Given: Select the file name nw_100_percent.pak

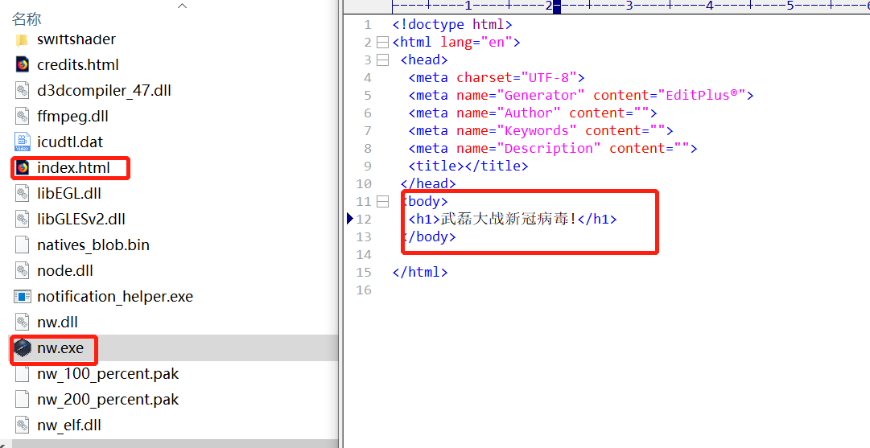Looking at the screenshot, I should [108, 374].
